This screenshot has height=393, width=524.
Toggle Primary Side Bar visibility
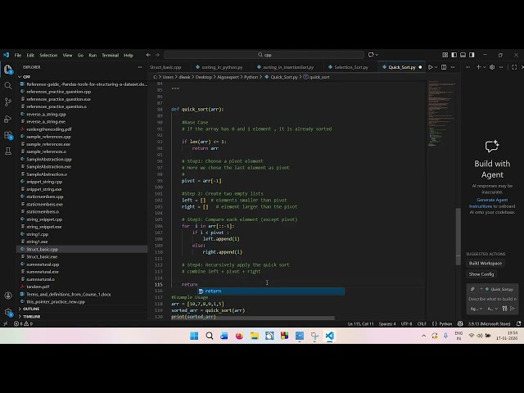pos(454,55)
